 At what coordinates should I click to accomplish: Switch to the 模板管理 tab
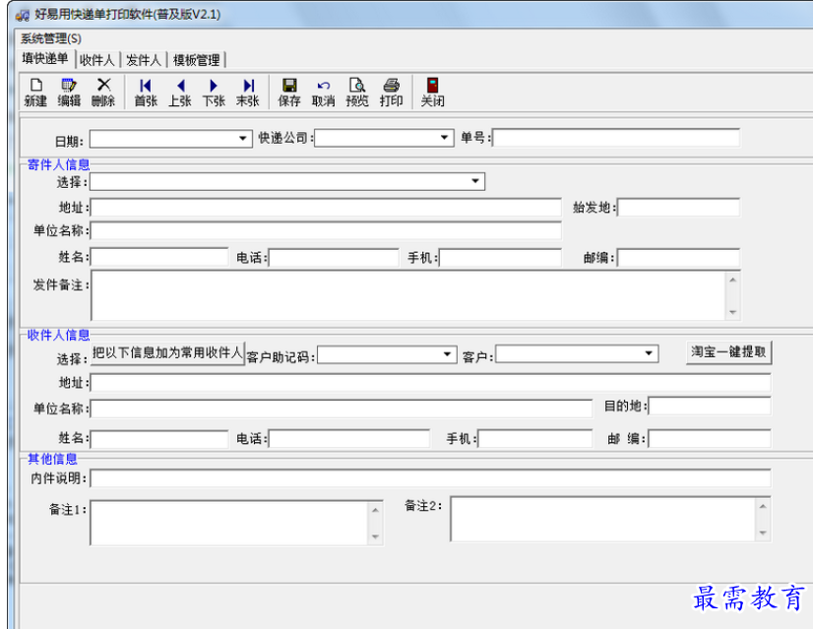(197, 60)
